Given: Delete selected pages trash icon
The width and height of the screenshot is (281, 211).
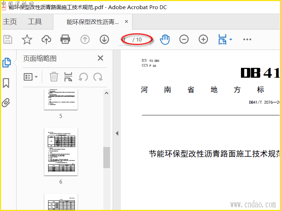Looking at the screenshot, I should [x=54, y=77].
